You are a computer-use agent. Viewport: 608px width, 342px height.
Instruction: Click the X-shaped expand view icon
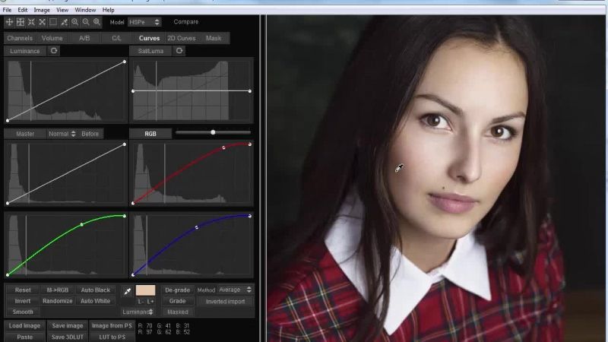tap(42, 22)
